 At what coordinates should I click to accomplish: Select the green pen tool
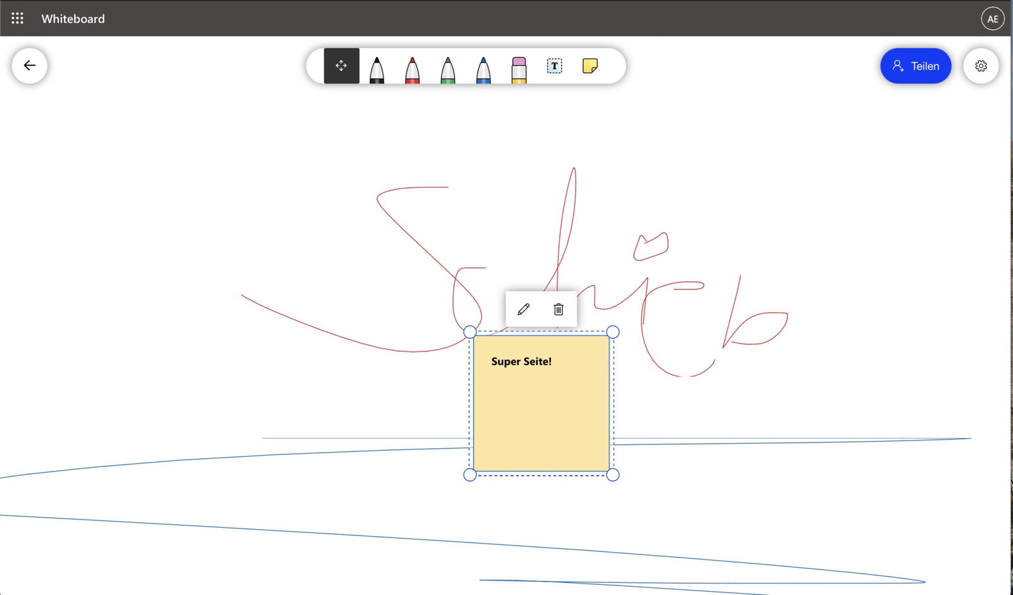click(448, 68)
